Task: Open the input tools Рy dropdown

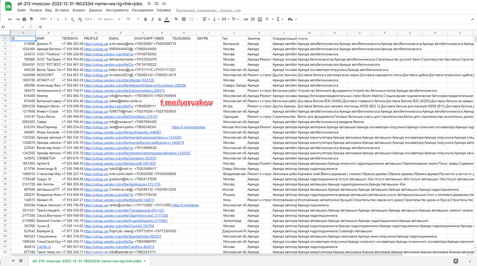Action: pyautogui.click(x=293, y=19)
